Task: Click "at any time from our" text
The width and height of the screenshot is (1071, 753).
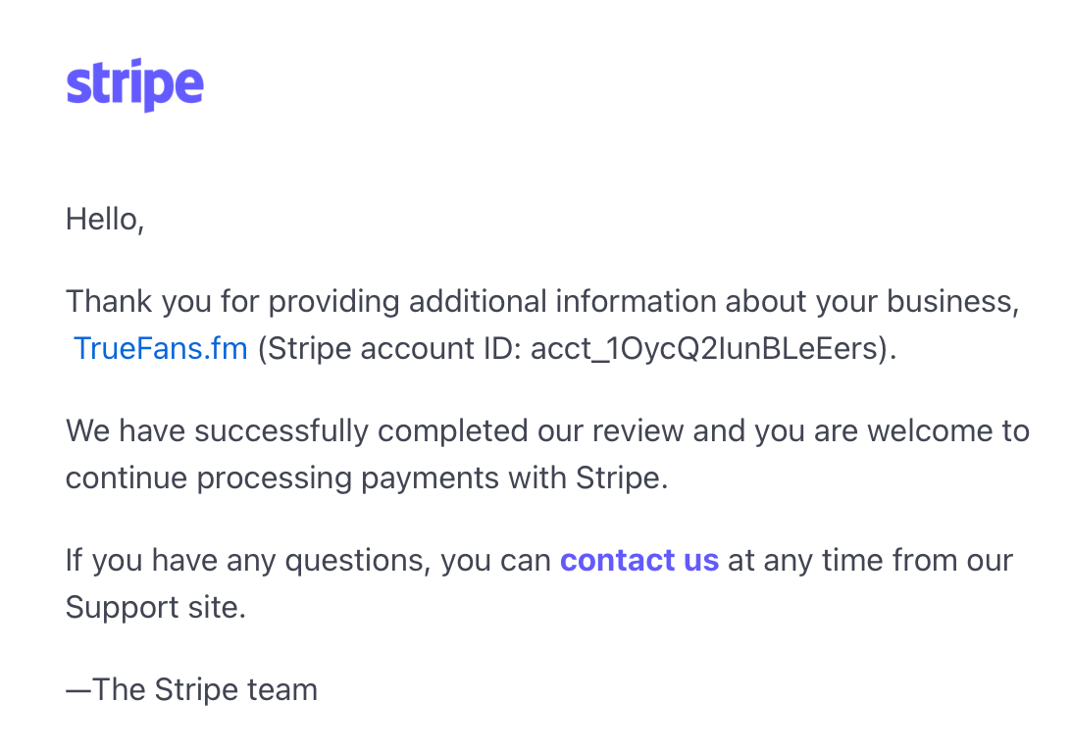Action: (870, 560)
